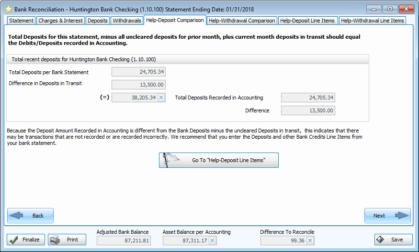Open the Help-Deposit Line Items tab
This screenshot has height=252, width=419.
(308, 21)
